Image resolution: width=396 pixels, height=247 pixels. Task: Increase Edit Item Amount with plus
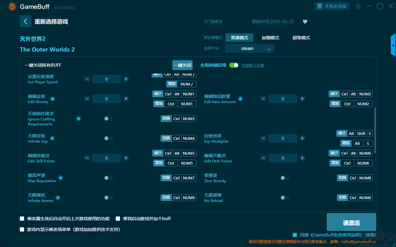(302, 99)
